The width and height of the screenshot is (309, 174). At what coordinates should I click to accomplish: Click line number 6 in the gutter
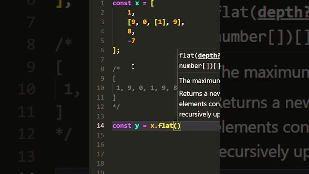tap(102, 50)
